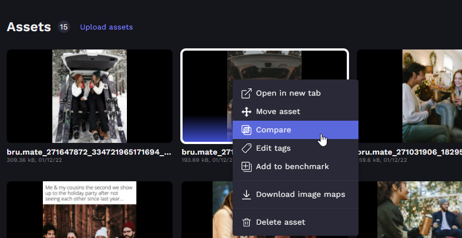Open thumbnail of two skiers in car trunk
The width and height of the screenshot is (462, 238).
90,96
